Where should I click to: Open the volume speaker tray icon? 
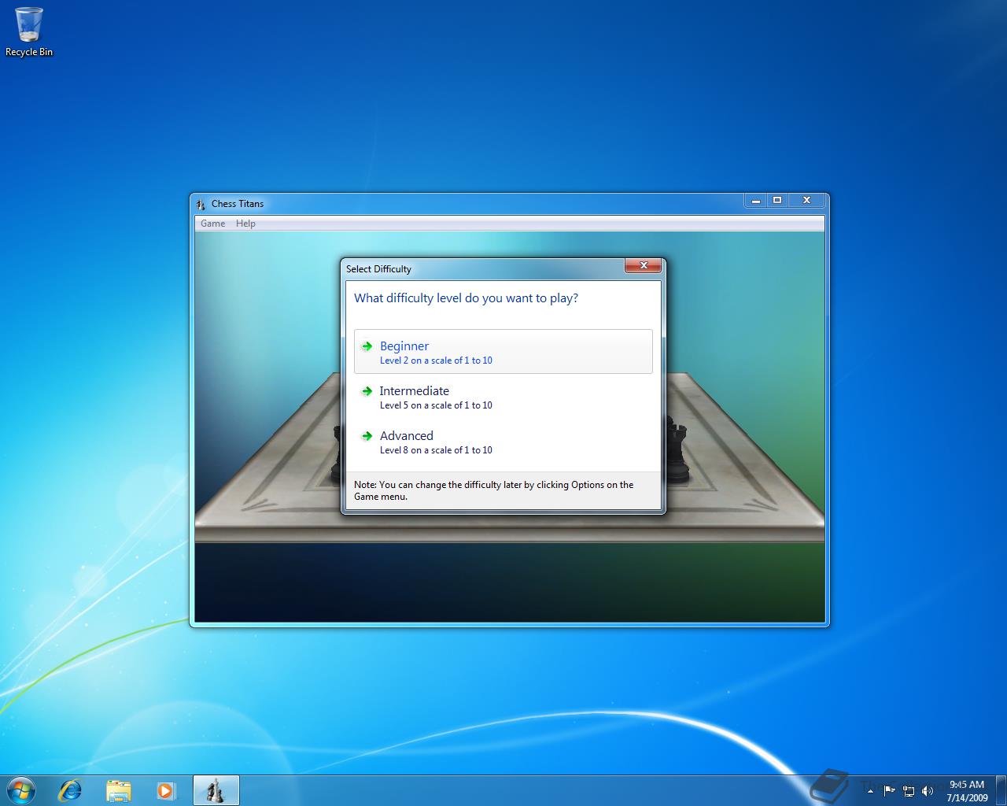pos(928,791)
